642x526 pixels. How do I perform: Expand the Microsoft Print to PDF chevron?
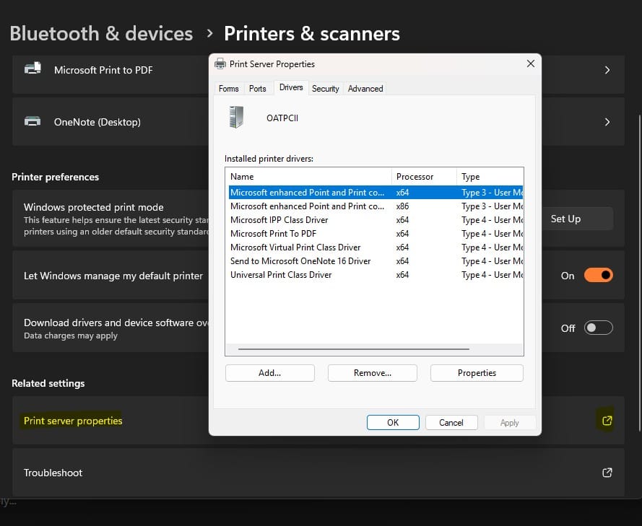click(607, 70)
